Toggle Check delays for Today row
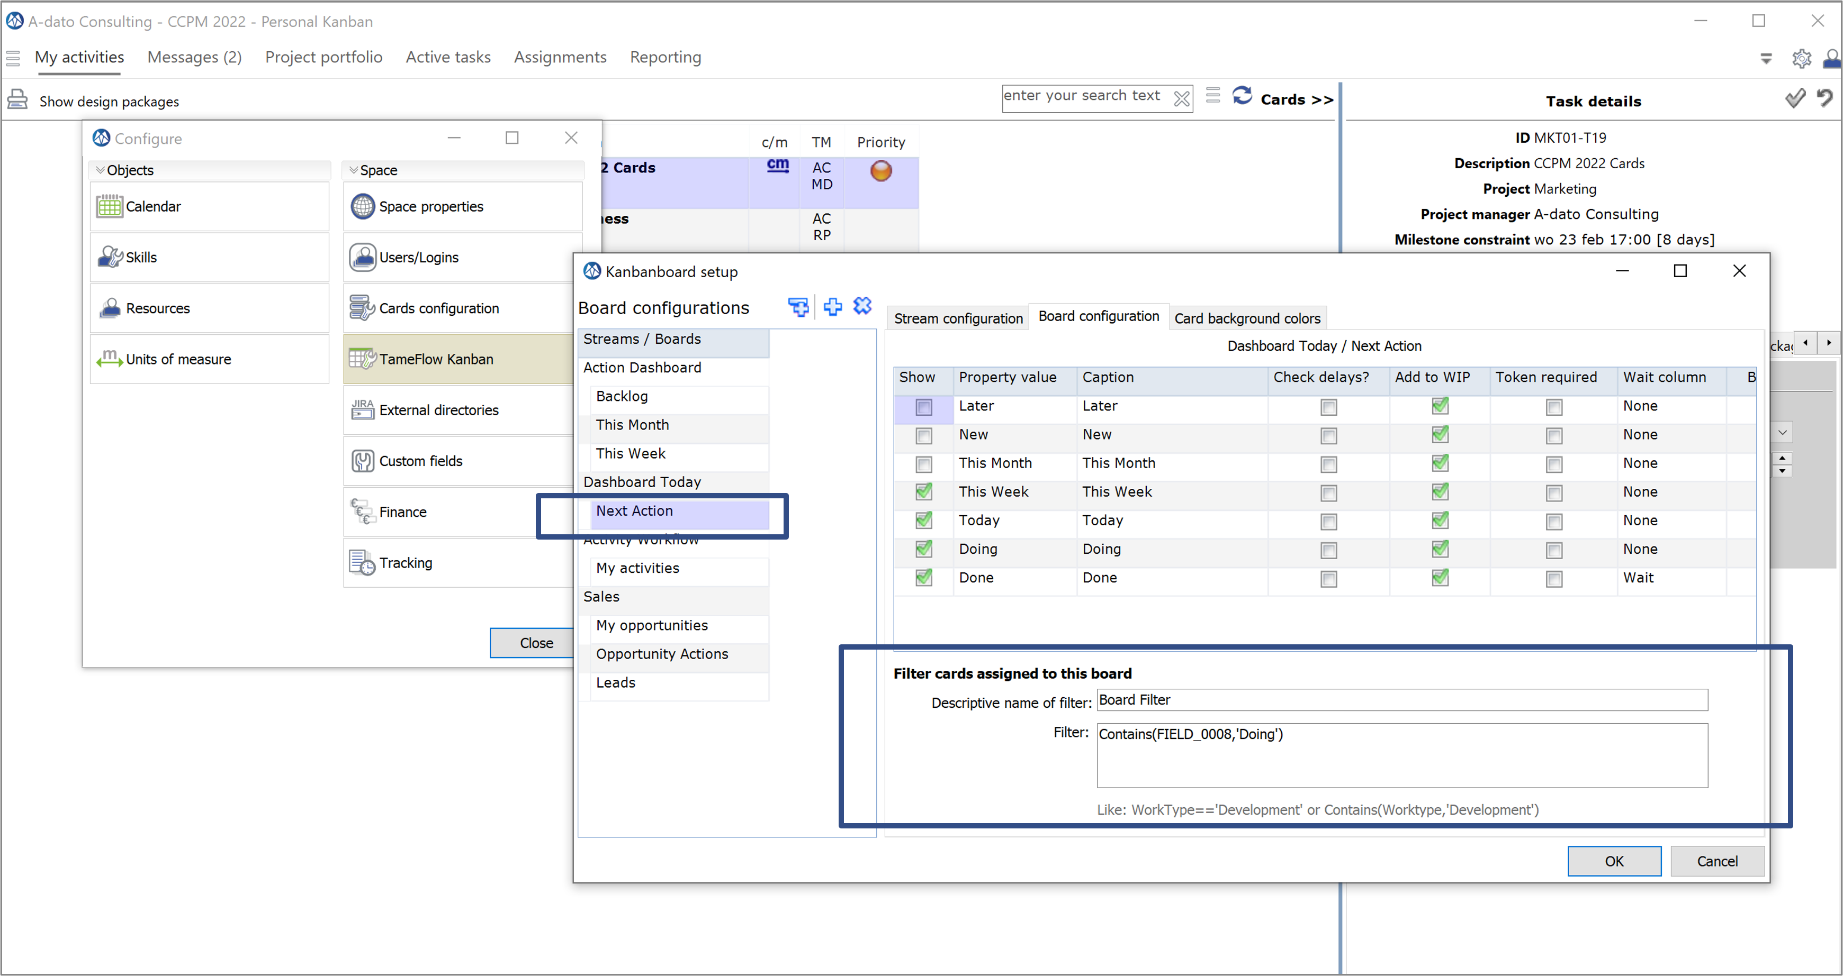1843x976 pixels. [1328, 521]
